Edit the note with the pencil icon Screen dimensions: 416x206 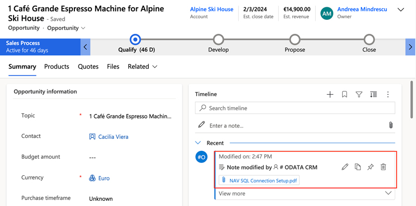tap(345, 167)
